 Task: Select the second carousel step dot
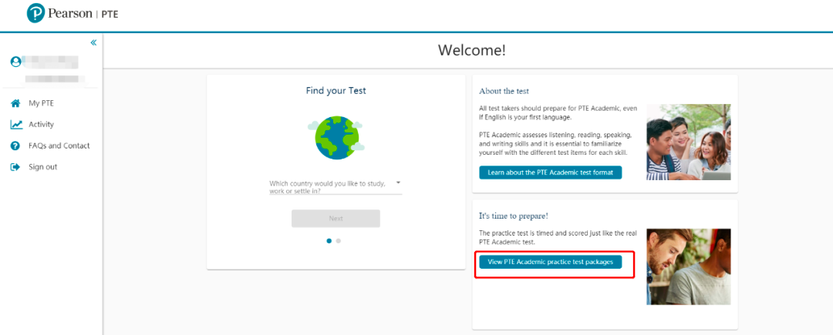click(339, 241)
